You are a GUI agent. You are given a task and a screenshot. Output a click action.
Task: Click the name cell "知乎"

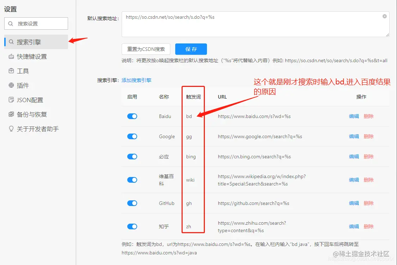pyautogui.click(x=164, y=226)
